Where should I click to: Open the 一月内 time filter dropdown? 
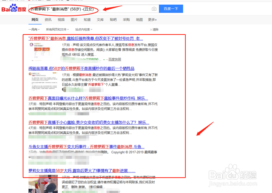click(34, 29)
